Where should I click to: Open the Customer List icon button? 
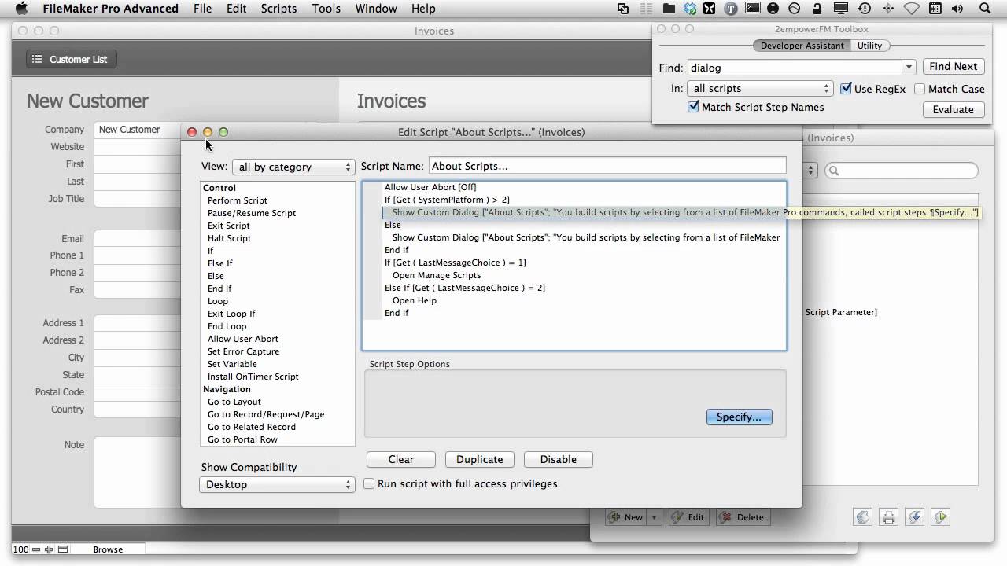point(72,59)
